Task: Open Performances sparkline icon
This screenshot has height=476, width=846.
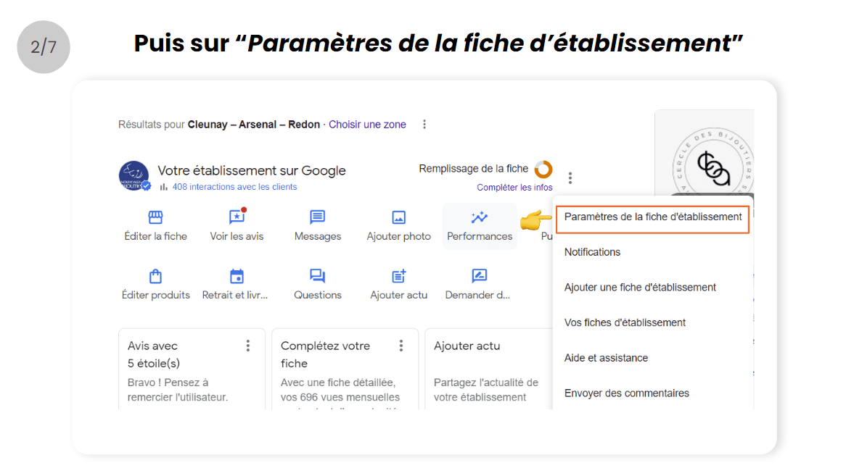Action: click(479, 217)
